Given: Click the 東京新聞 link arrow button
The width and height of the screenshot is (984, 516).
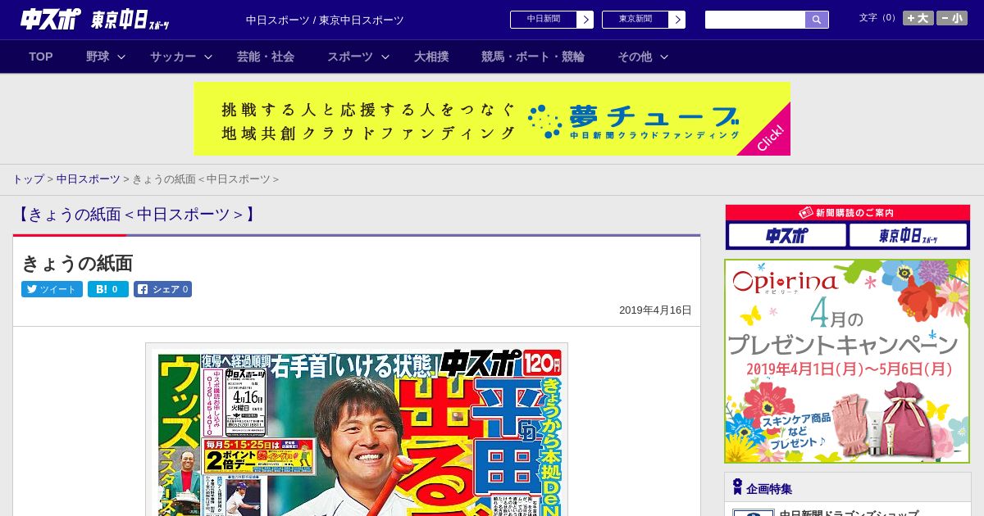Looking at the screenshot, I should click(677, 20).
